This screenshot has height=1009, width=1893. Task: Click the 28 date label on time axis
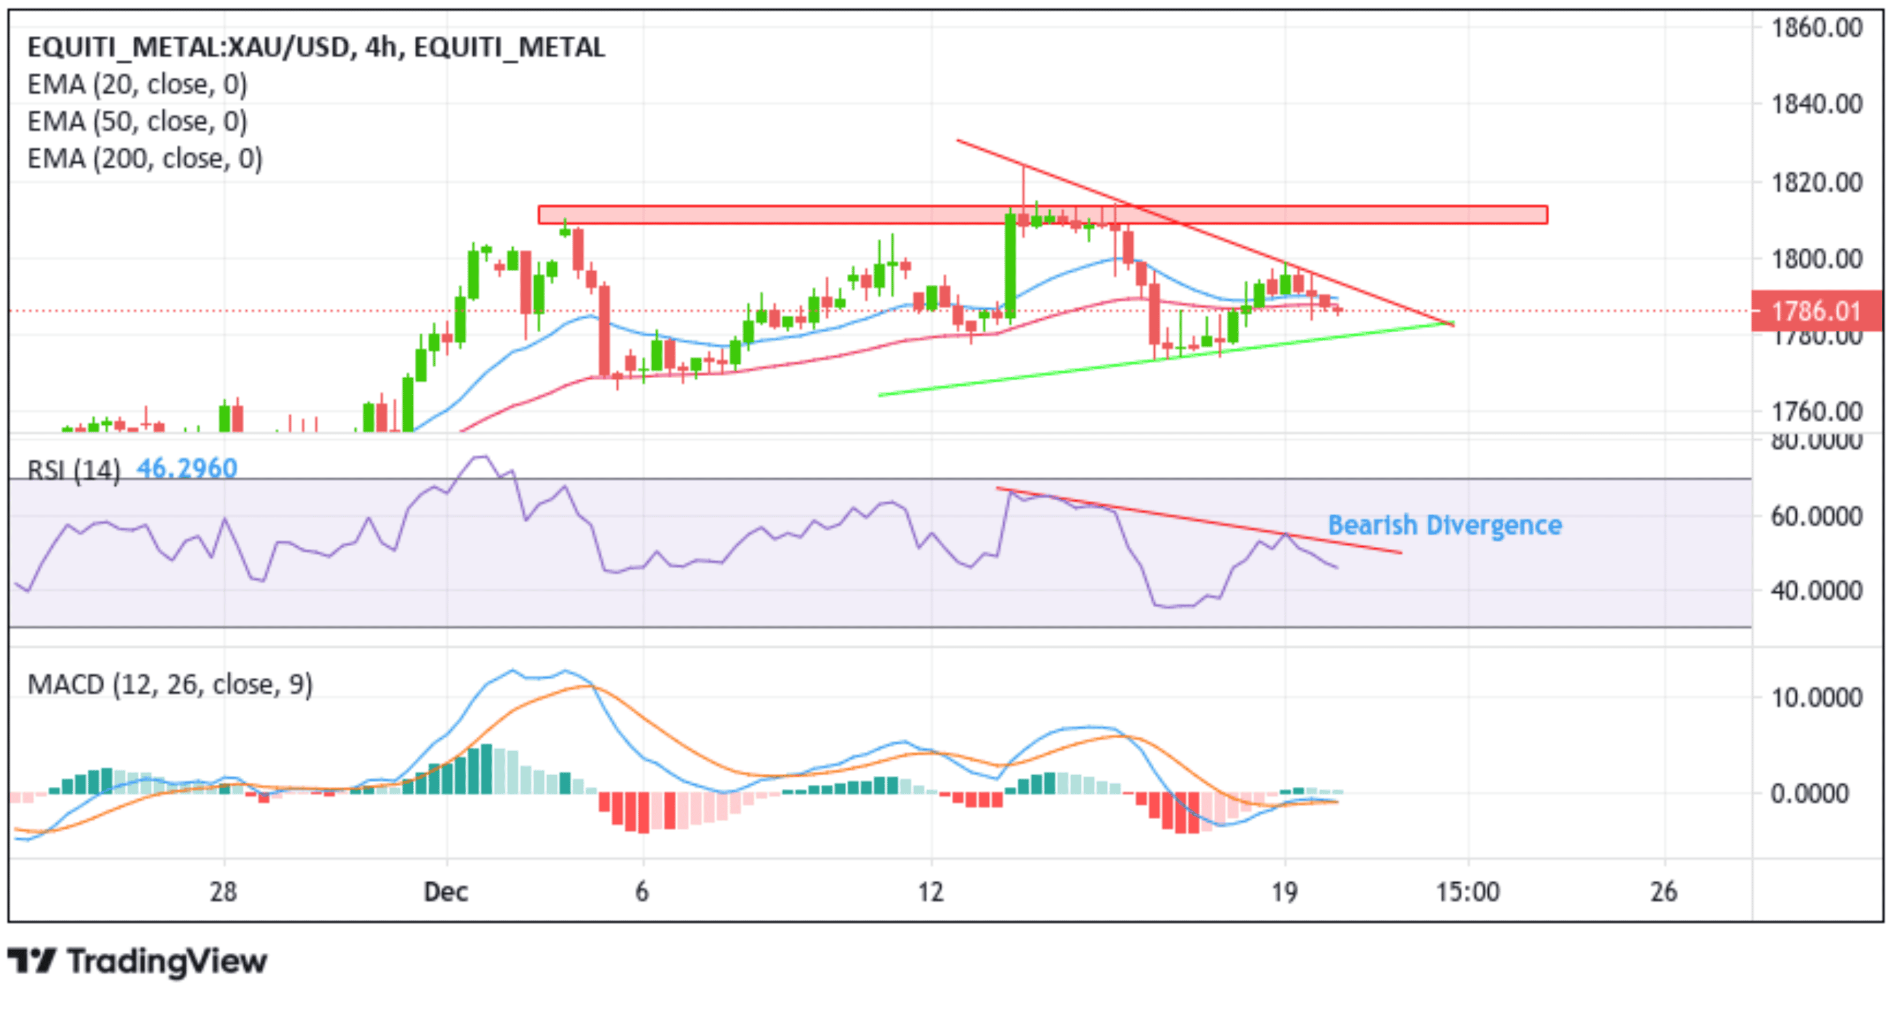(x=223, y=891)
